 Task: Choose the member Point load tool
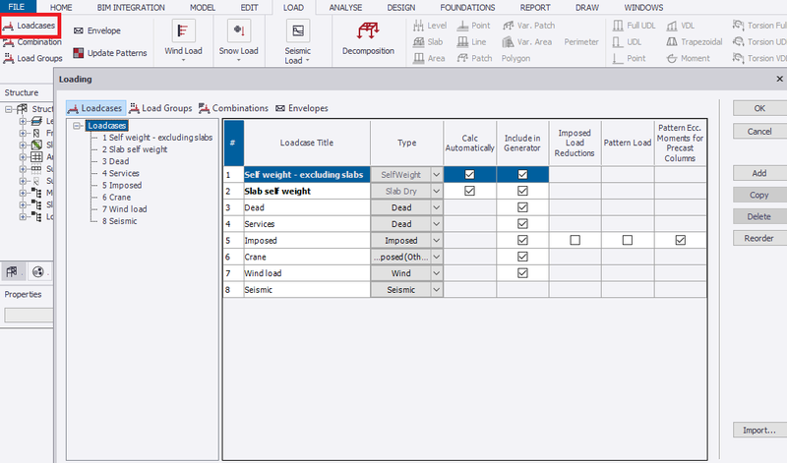click(x=630, y=58)
